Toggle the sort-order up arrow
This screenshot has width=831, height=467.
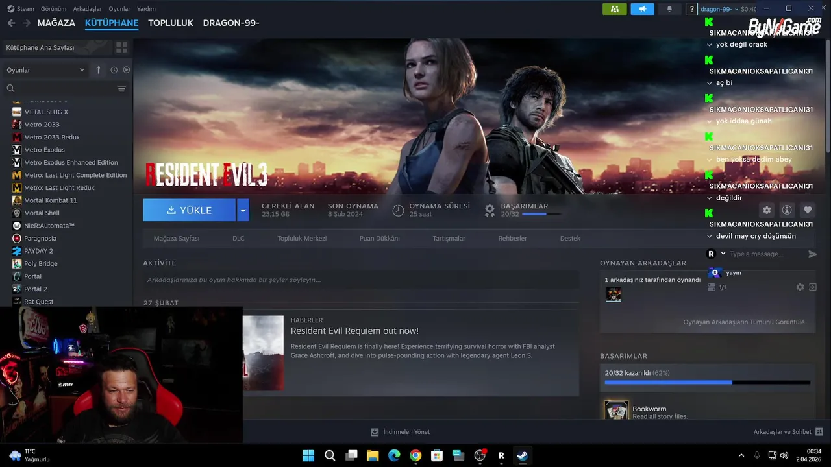pos(98,70)
